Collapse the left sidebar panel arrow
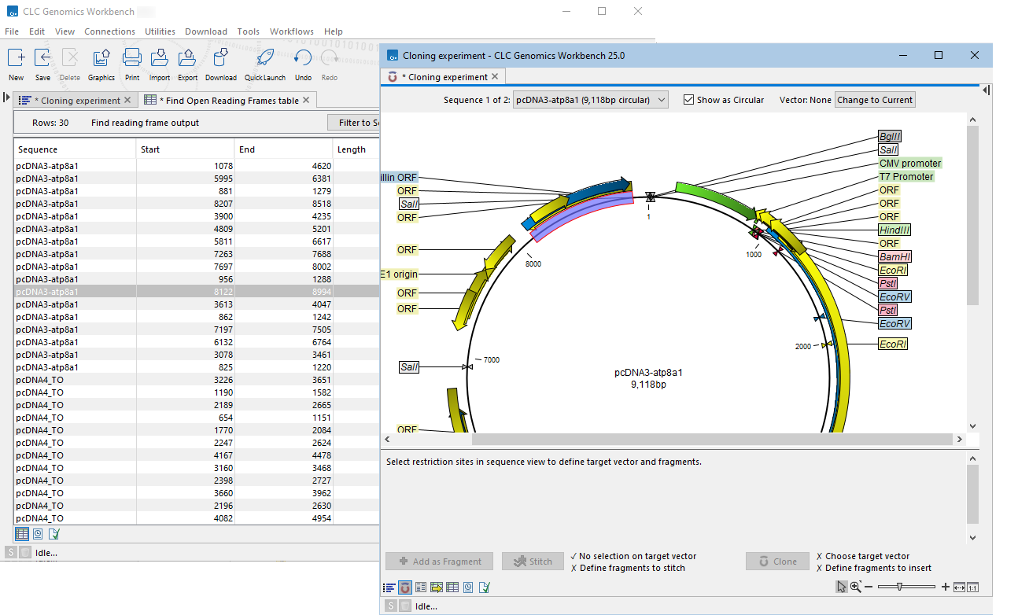 click(6, 99)
